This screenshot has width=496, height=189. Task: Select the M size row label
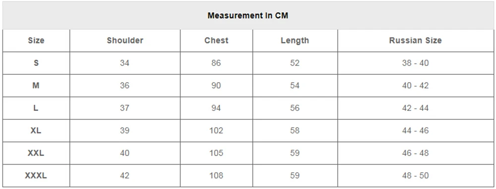[36, 86]
